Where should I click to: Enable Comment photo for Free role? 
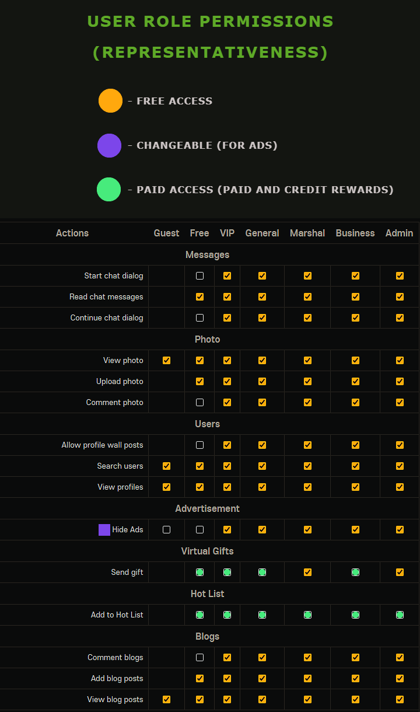(199, 403)
